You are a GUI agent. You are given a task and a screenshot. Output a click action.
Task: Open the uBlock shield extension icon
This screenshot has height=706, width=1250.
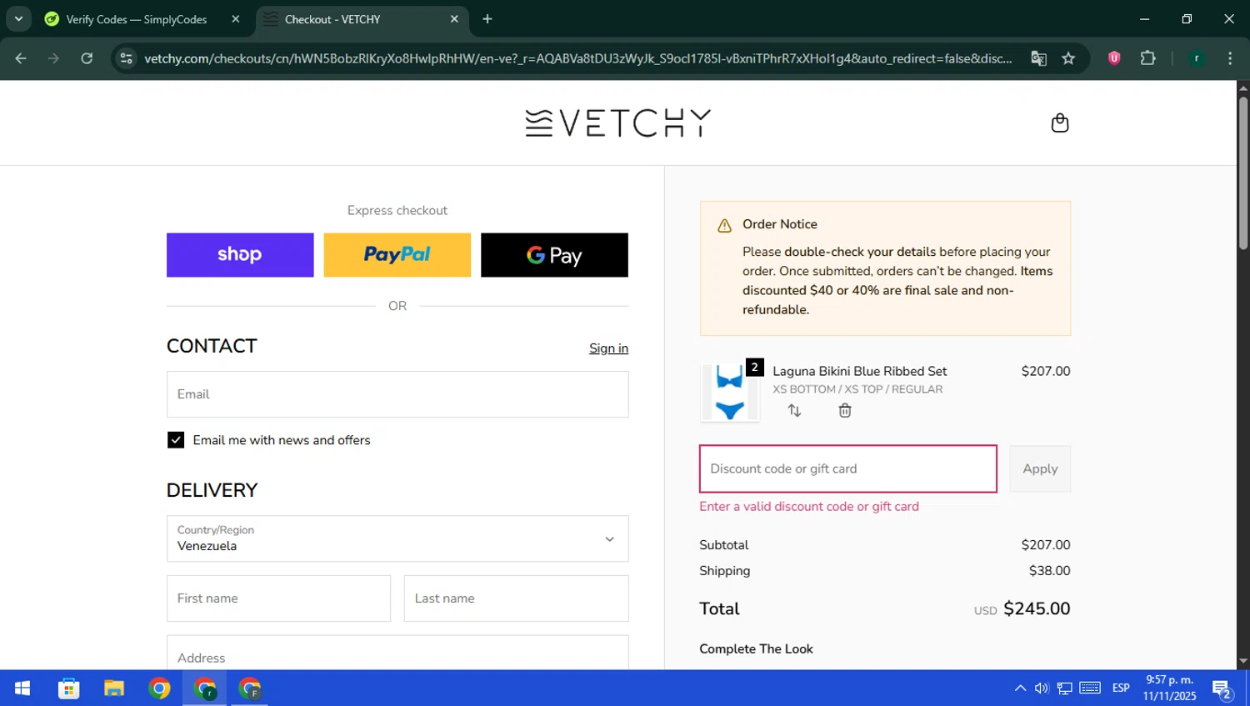pos(1114,58)
